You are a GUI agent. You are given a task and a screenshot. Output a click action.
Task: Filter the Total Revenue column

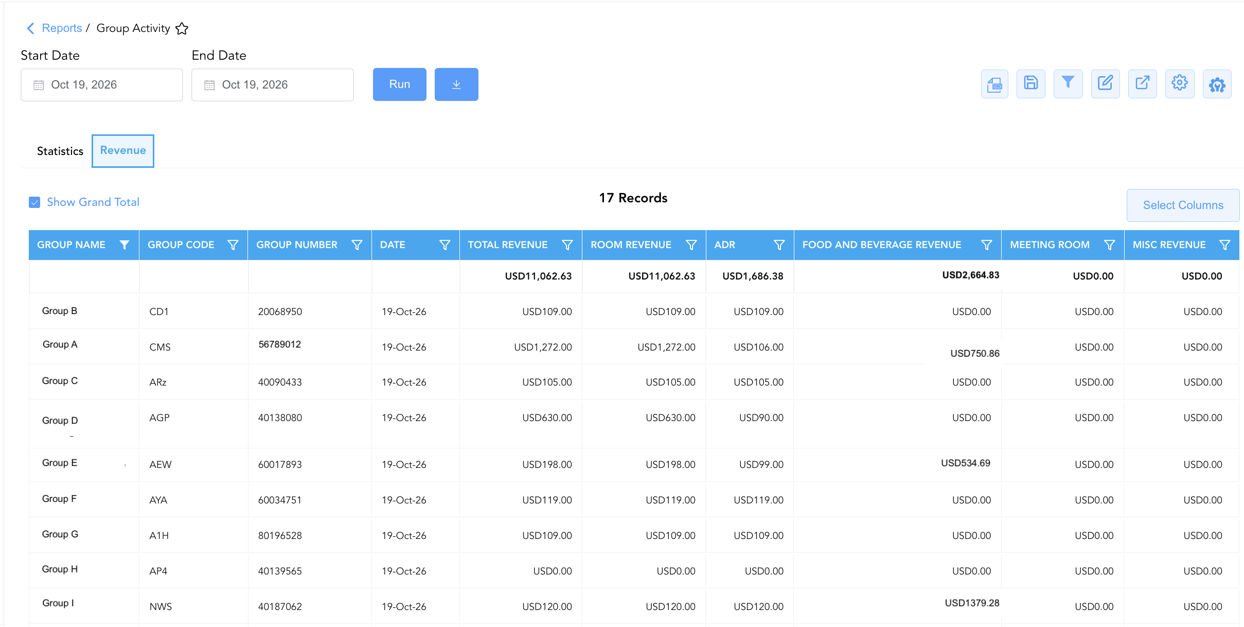[x=567, y=245]
